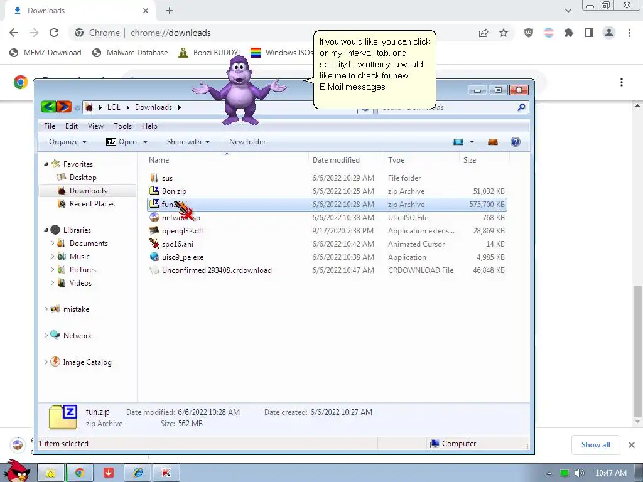Open the view options dropdown arrow
Screen dimensions: 643x482
[472, 142]
